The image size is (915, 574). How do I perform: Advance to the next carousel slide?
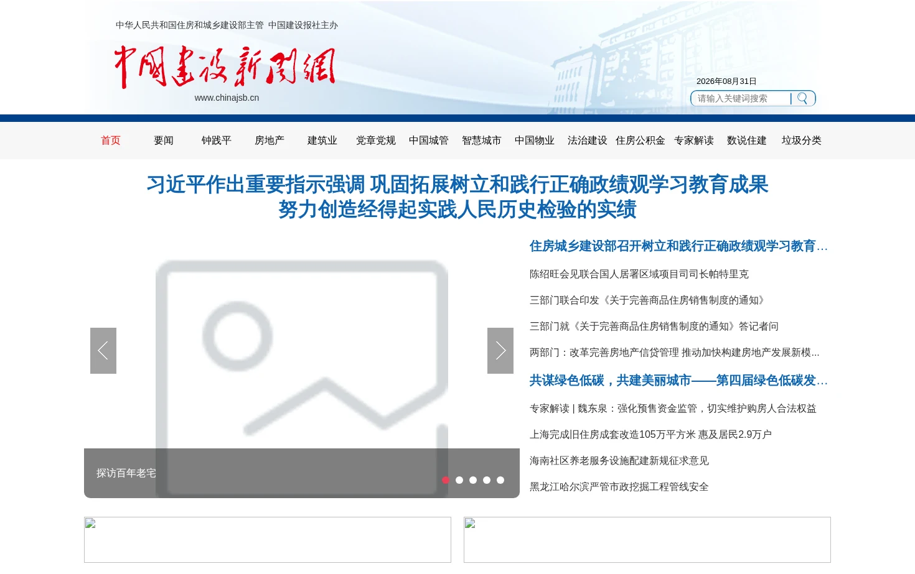500,351
